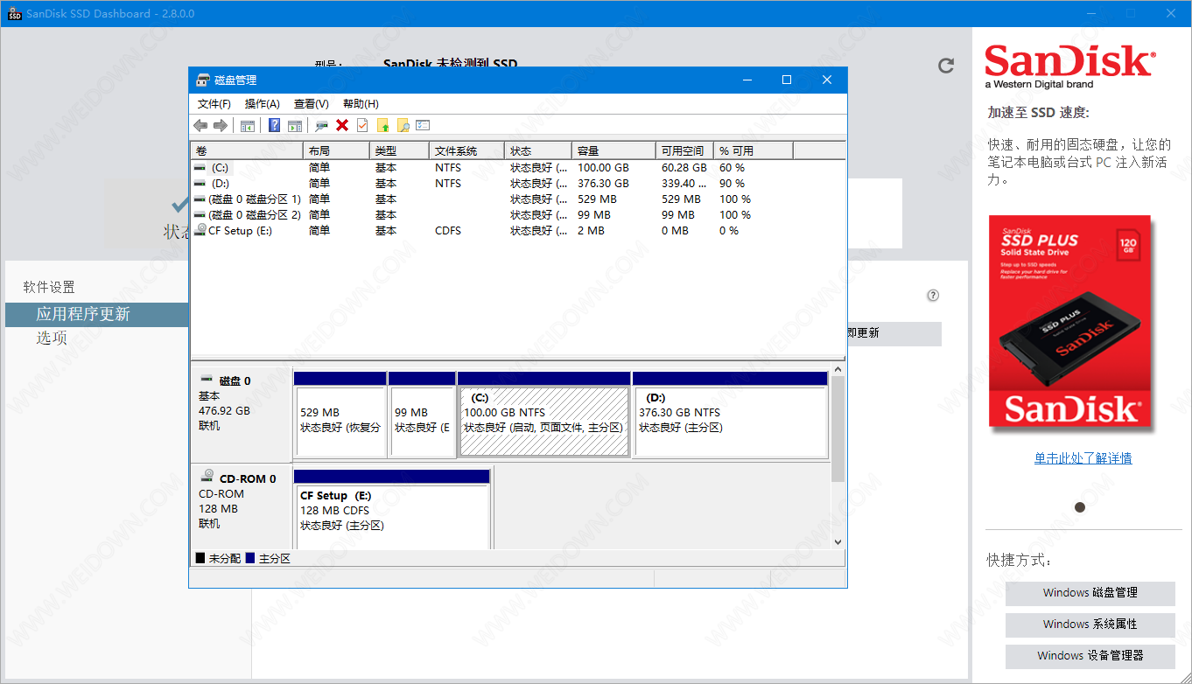
Task: Click the help question mark circle in Dashboard
Action: point(933,296)
